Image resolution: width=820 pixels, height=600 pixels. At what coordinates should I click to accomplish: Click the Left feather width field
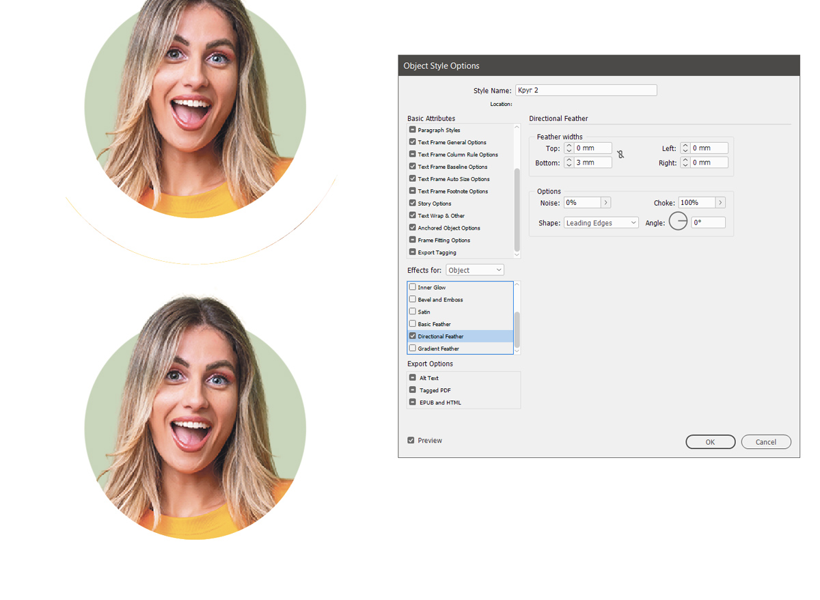pos(709,148)
